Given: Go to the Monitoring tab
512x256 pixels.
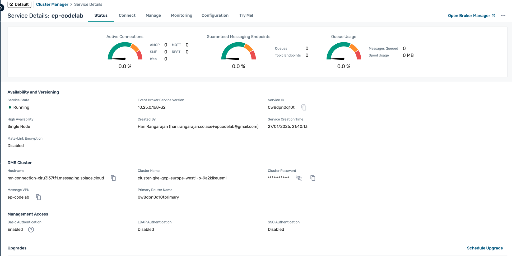Looking at the screenshot, I should click(x=181, y=15).
